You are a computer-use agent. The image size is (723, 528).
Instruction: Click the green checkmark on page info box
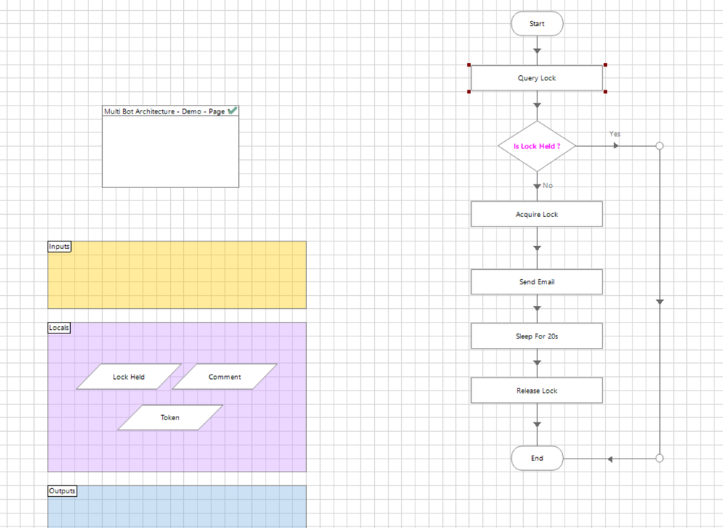(x=232, y=111)
